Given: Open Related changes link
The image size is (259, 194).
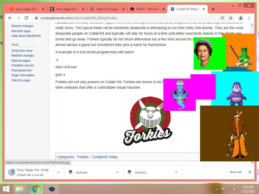Looking at the screenshot, I should pos(23,56).
